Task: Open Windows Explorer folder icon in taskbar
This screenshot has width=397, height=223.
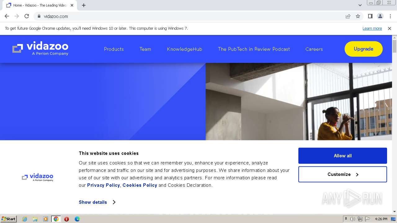Action: [x=35, y=219]
